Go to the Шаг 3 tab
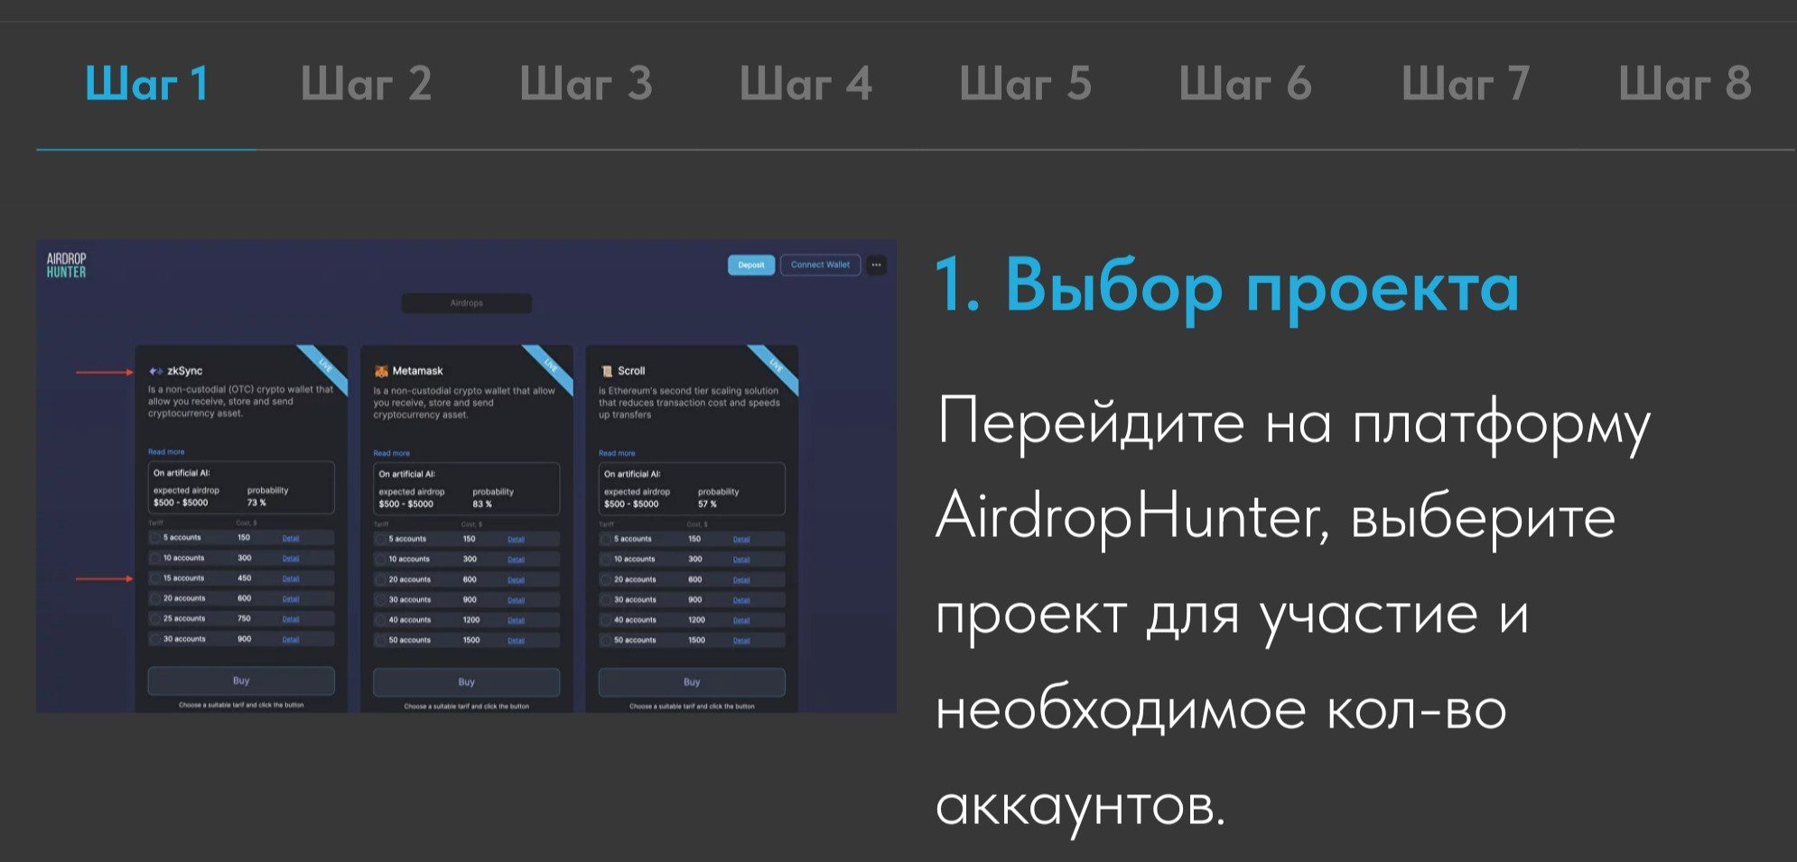The width and height of the screenshot is (1797, 862). (586, 85)
